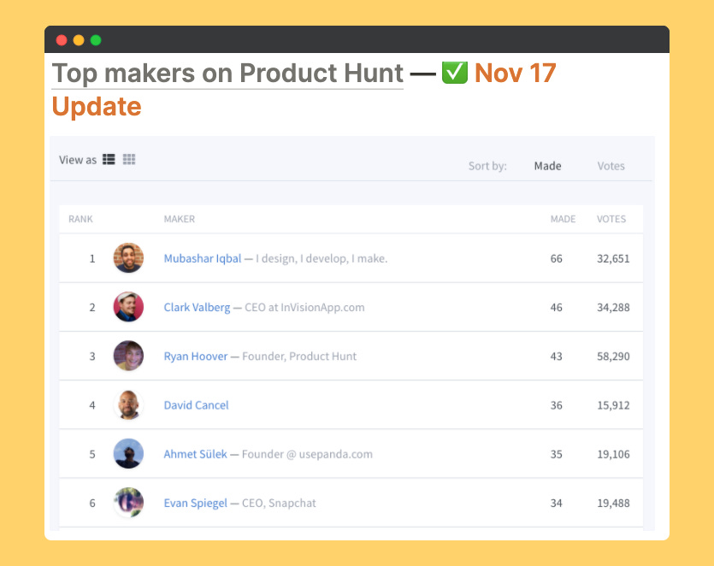Click 'CEO at InVisionApp.com' tagline

pos(304,307)
